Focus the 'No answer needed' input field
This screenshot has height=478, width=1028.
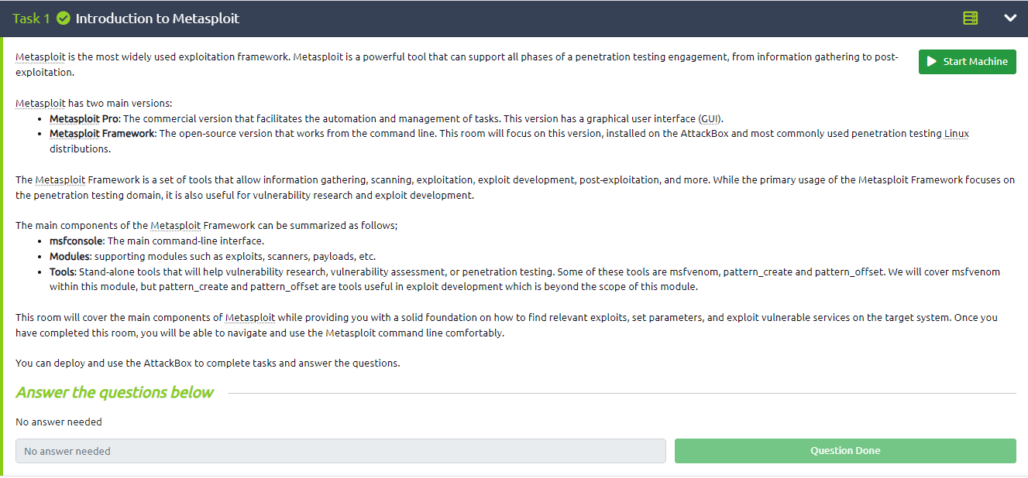click(341, 451)
